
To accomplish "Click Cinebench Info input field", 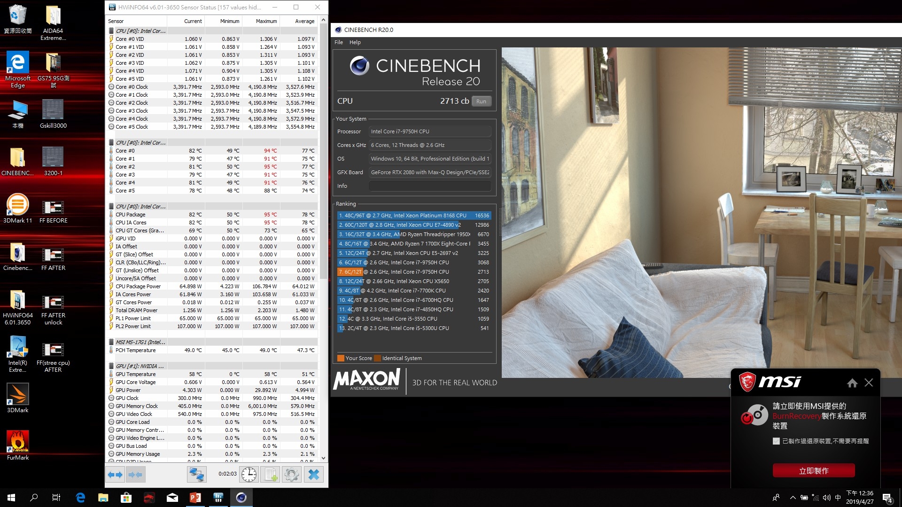I will coord(429,186).
